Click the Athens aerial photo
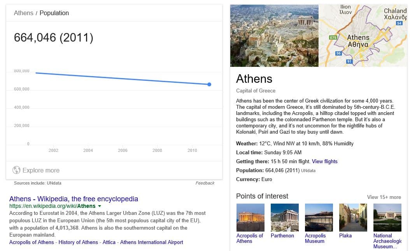The width and height of the screenshot is (410, 251). pyautogui.click(x=274, y=36)
